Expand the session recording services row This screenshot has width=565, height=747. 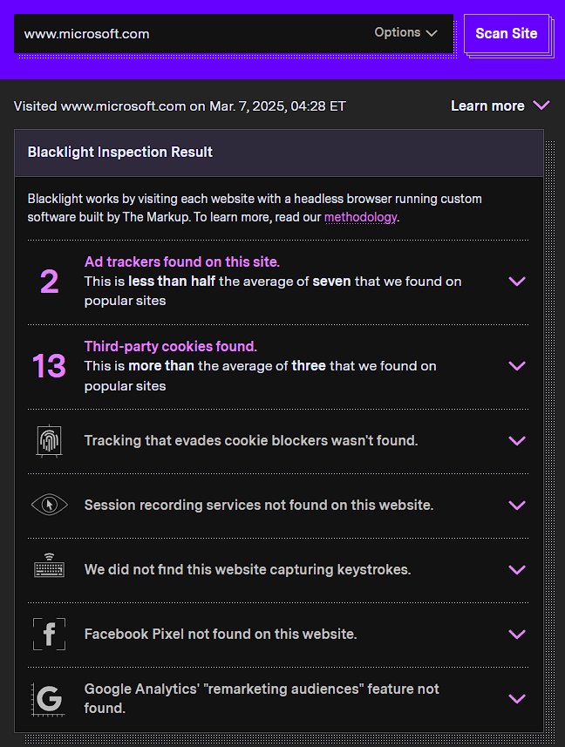517,506
